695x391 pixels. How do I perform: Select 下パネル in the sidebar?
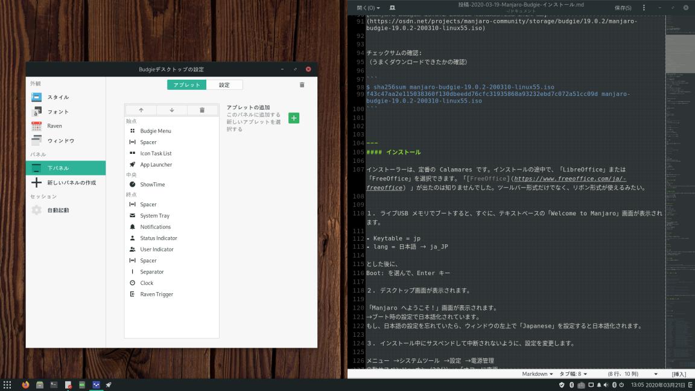[66, 168]
